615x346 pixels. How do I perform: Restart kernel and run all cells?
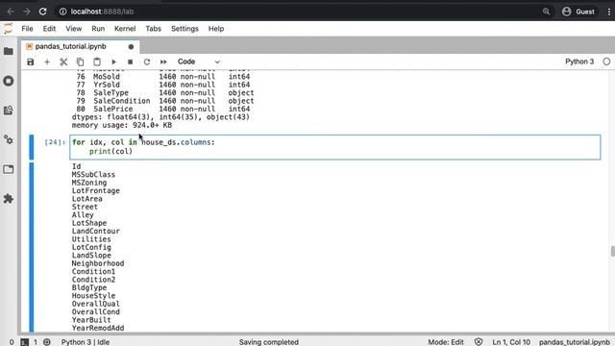[x=163, y=62]
